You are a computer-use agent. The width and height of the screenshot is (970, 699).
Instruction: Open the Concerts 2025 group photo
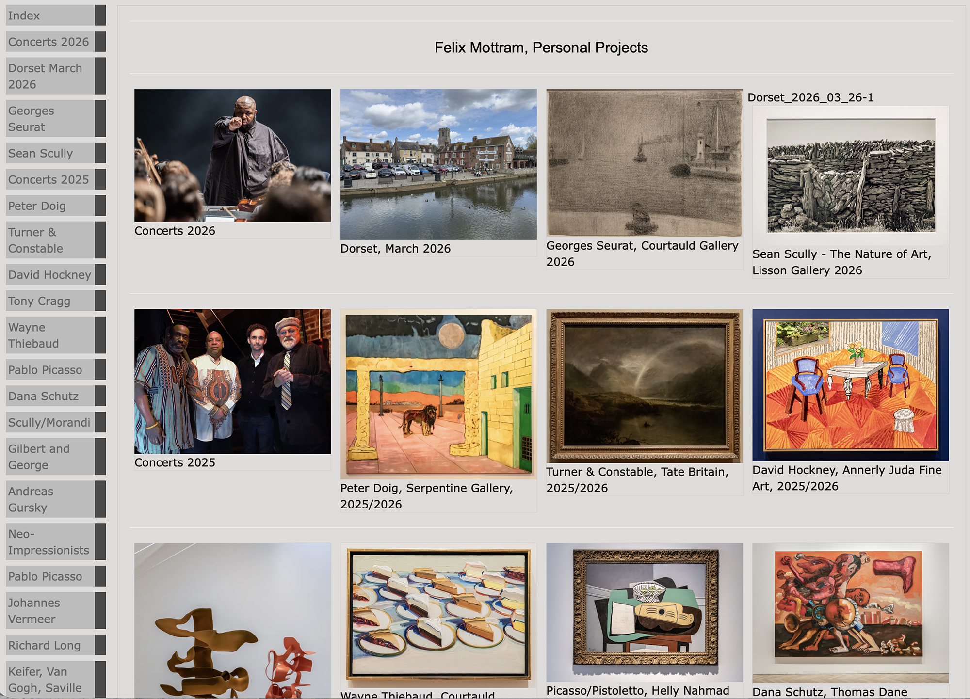click(232, 381)
